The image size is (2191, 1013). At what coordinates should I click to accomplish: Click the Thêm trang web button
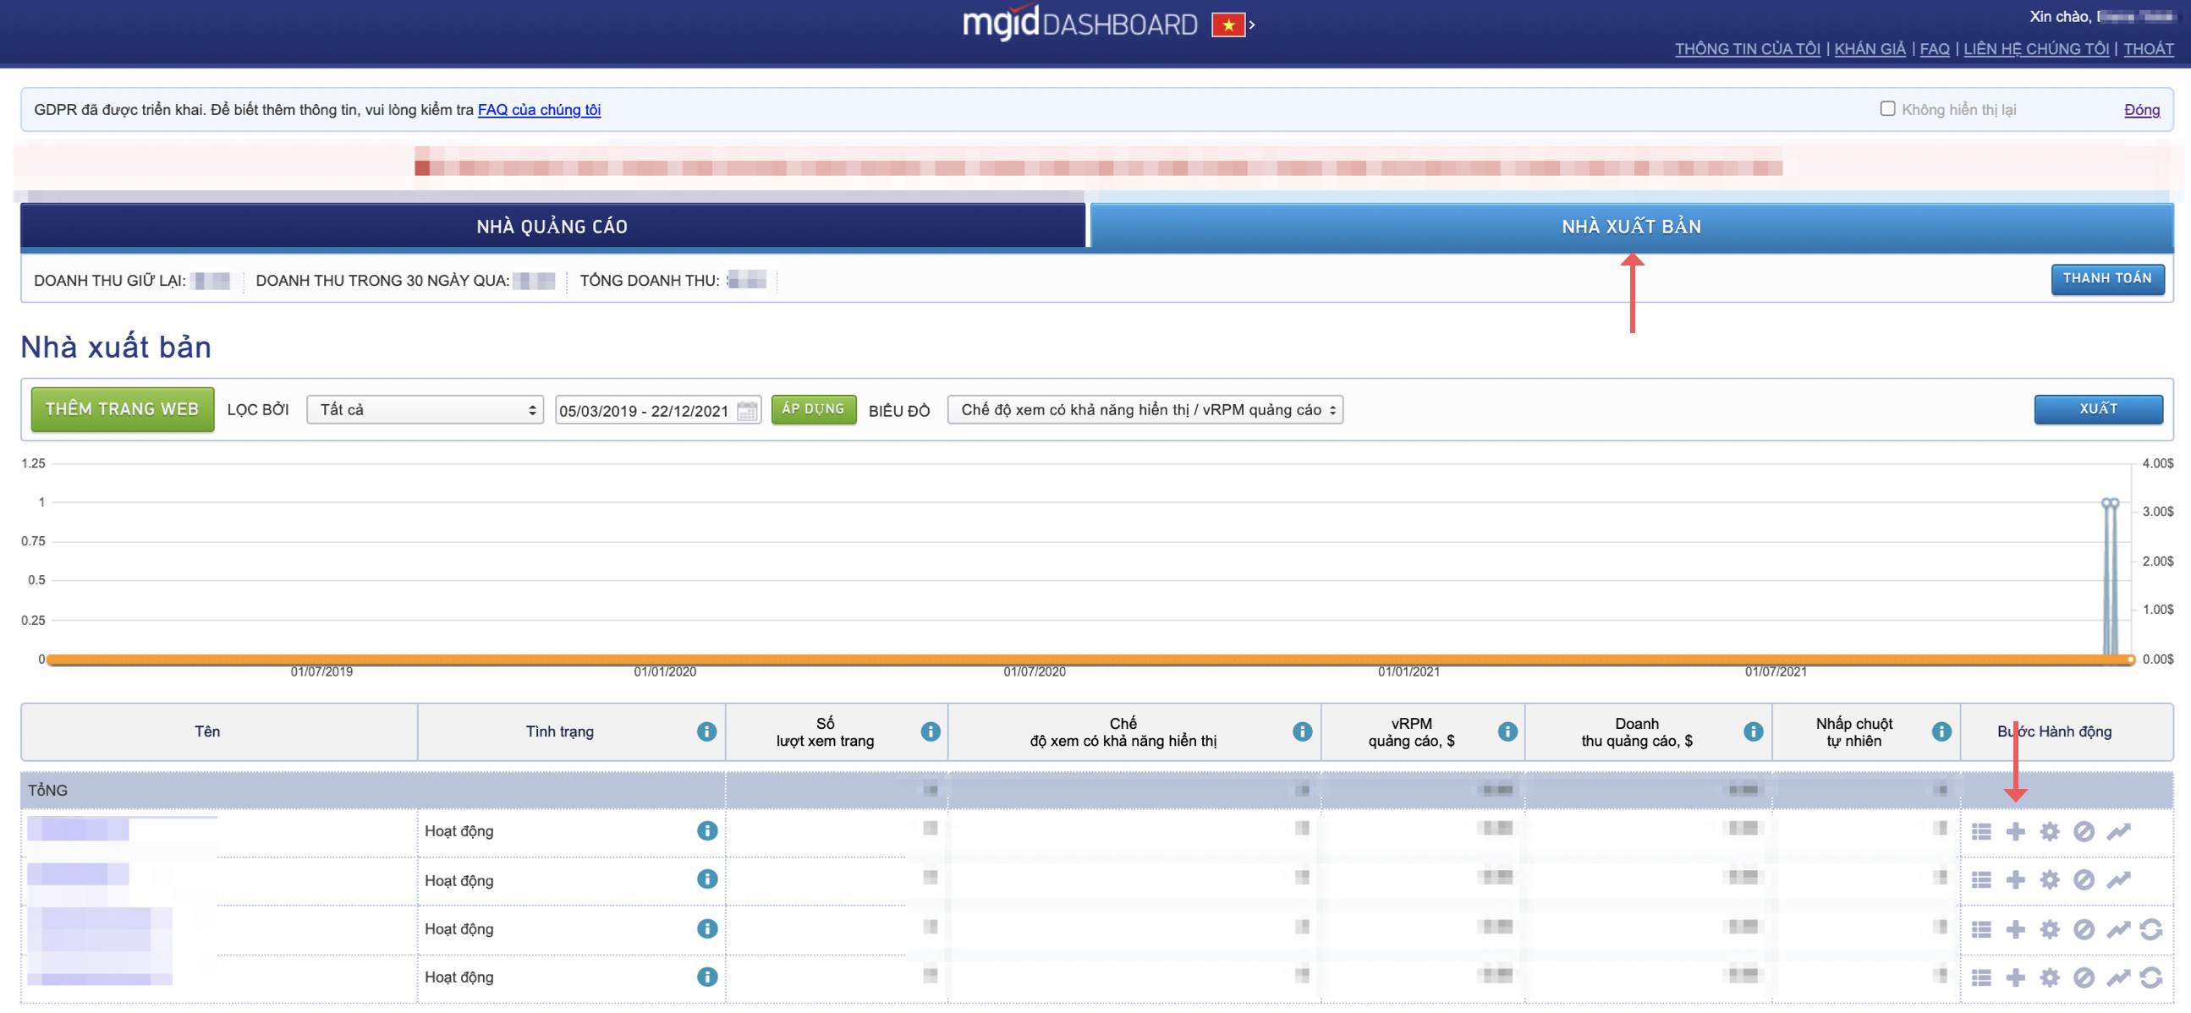point(122,408)
